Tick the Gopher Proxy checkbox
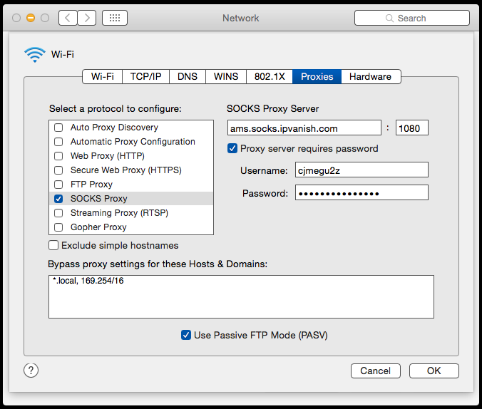The height and width of the screenshot is (409, 482). [x=58, y=227]
